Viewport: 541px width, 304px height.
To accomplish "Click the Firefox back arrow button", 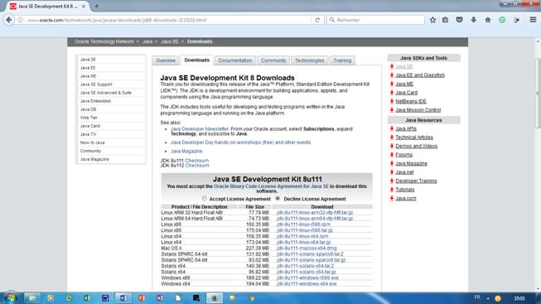I will (9, 20).
